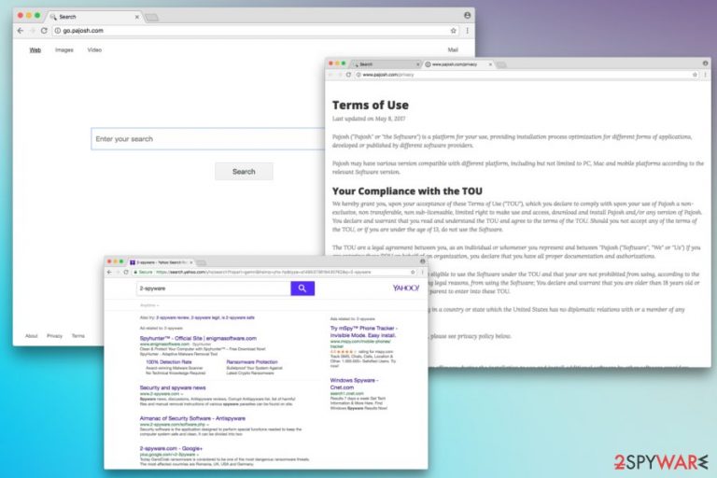The height and width of the screenshot is (478, 717).
Task: Select the 2-spyware Yahoo Search tab
Action: (x=161, y=262)
